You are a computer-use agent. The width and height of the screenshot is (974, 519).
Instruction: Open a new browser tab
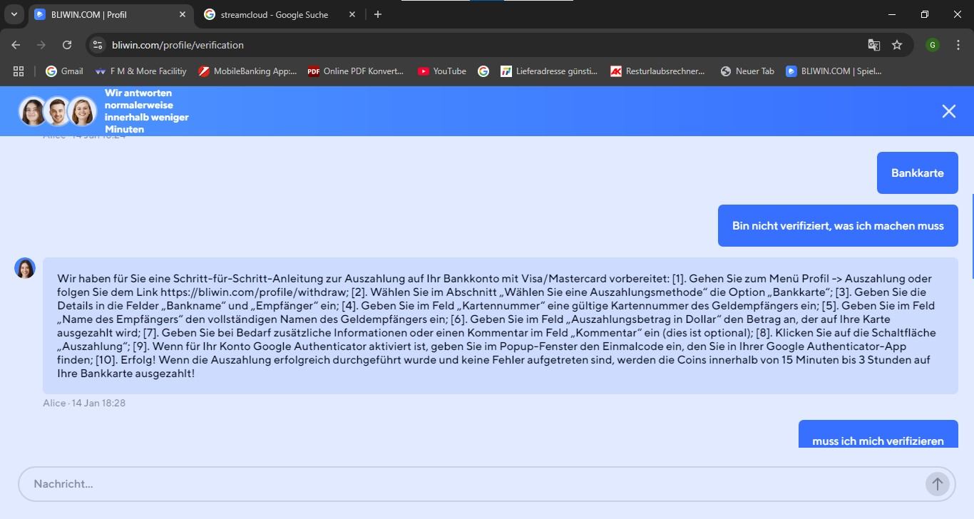(x=378, y=14)
